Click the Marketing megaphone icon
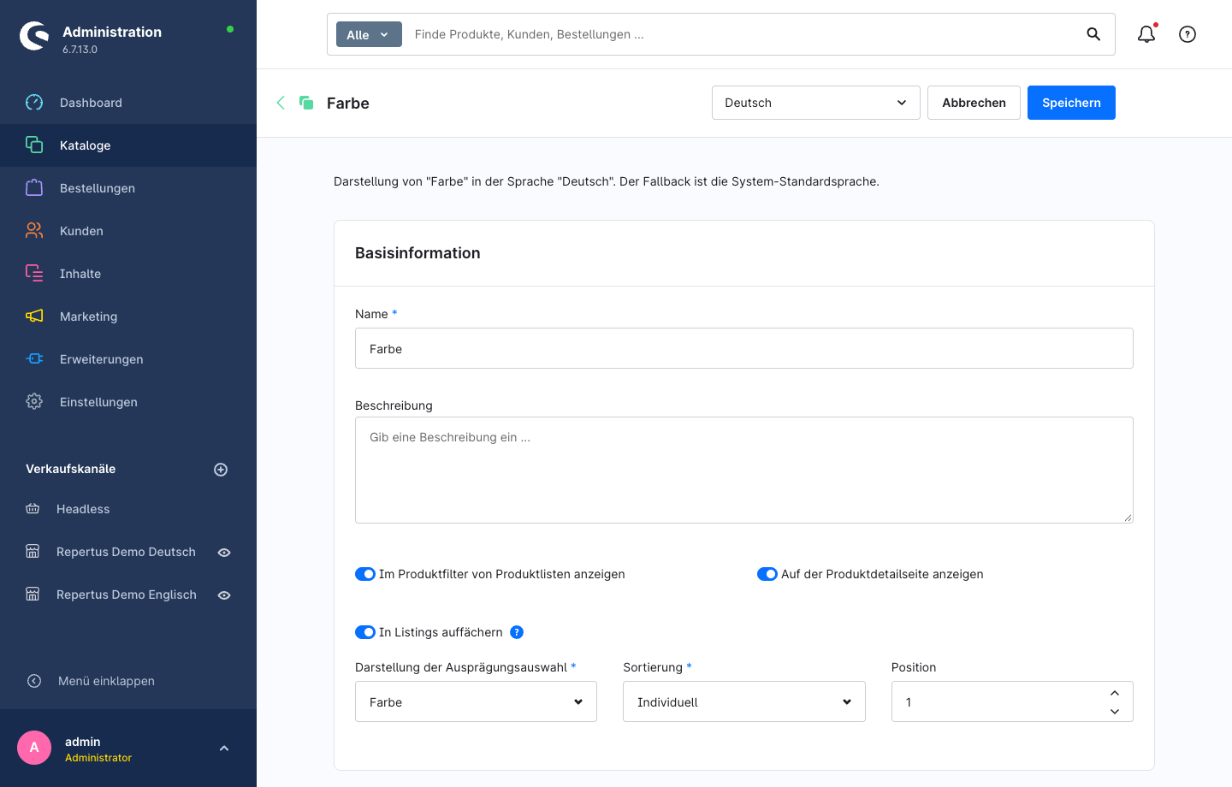 (x=34, y=316)
